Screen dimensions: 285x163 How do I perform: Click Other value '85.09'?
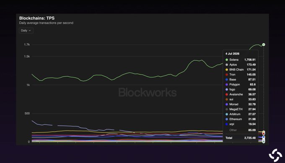[252, 130]
